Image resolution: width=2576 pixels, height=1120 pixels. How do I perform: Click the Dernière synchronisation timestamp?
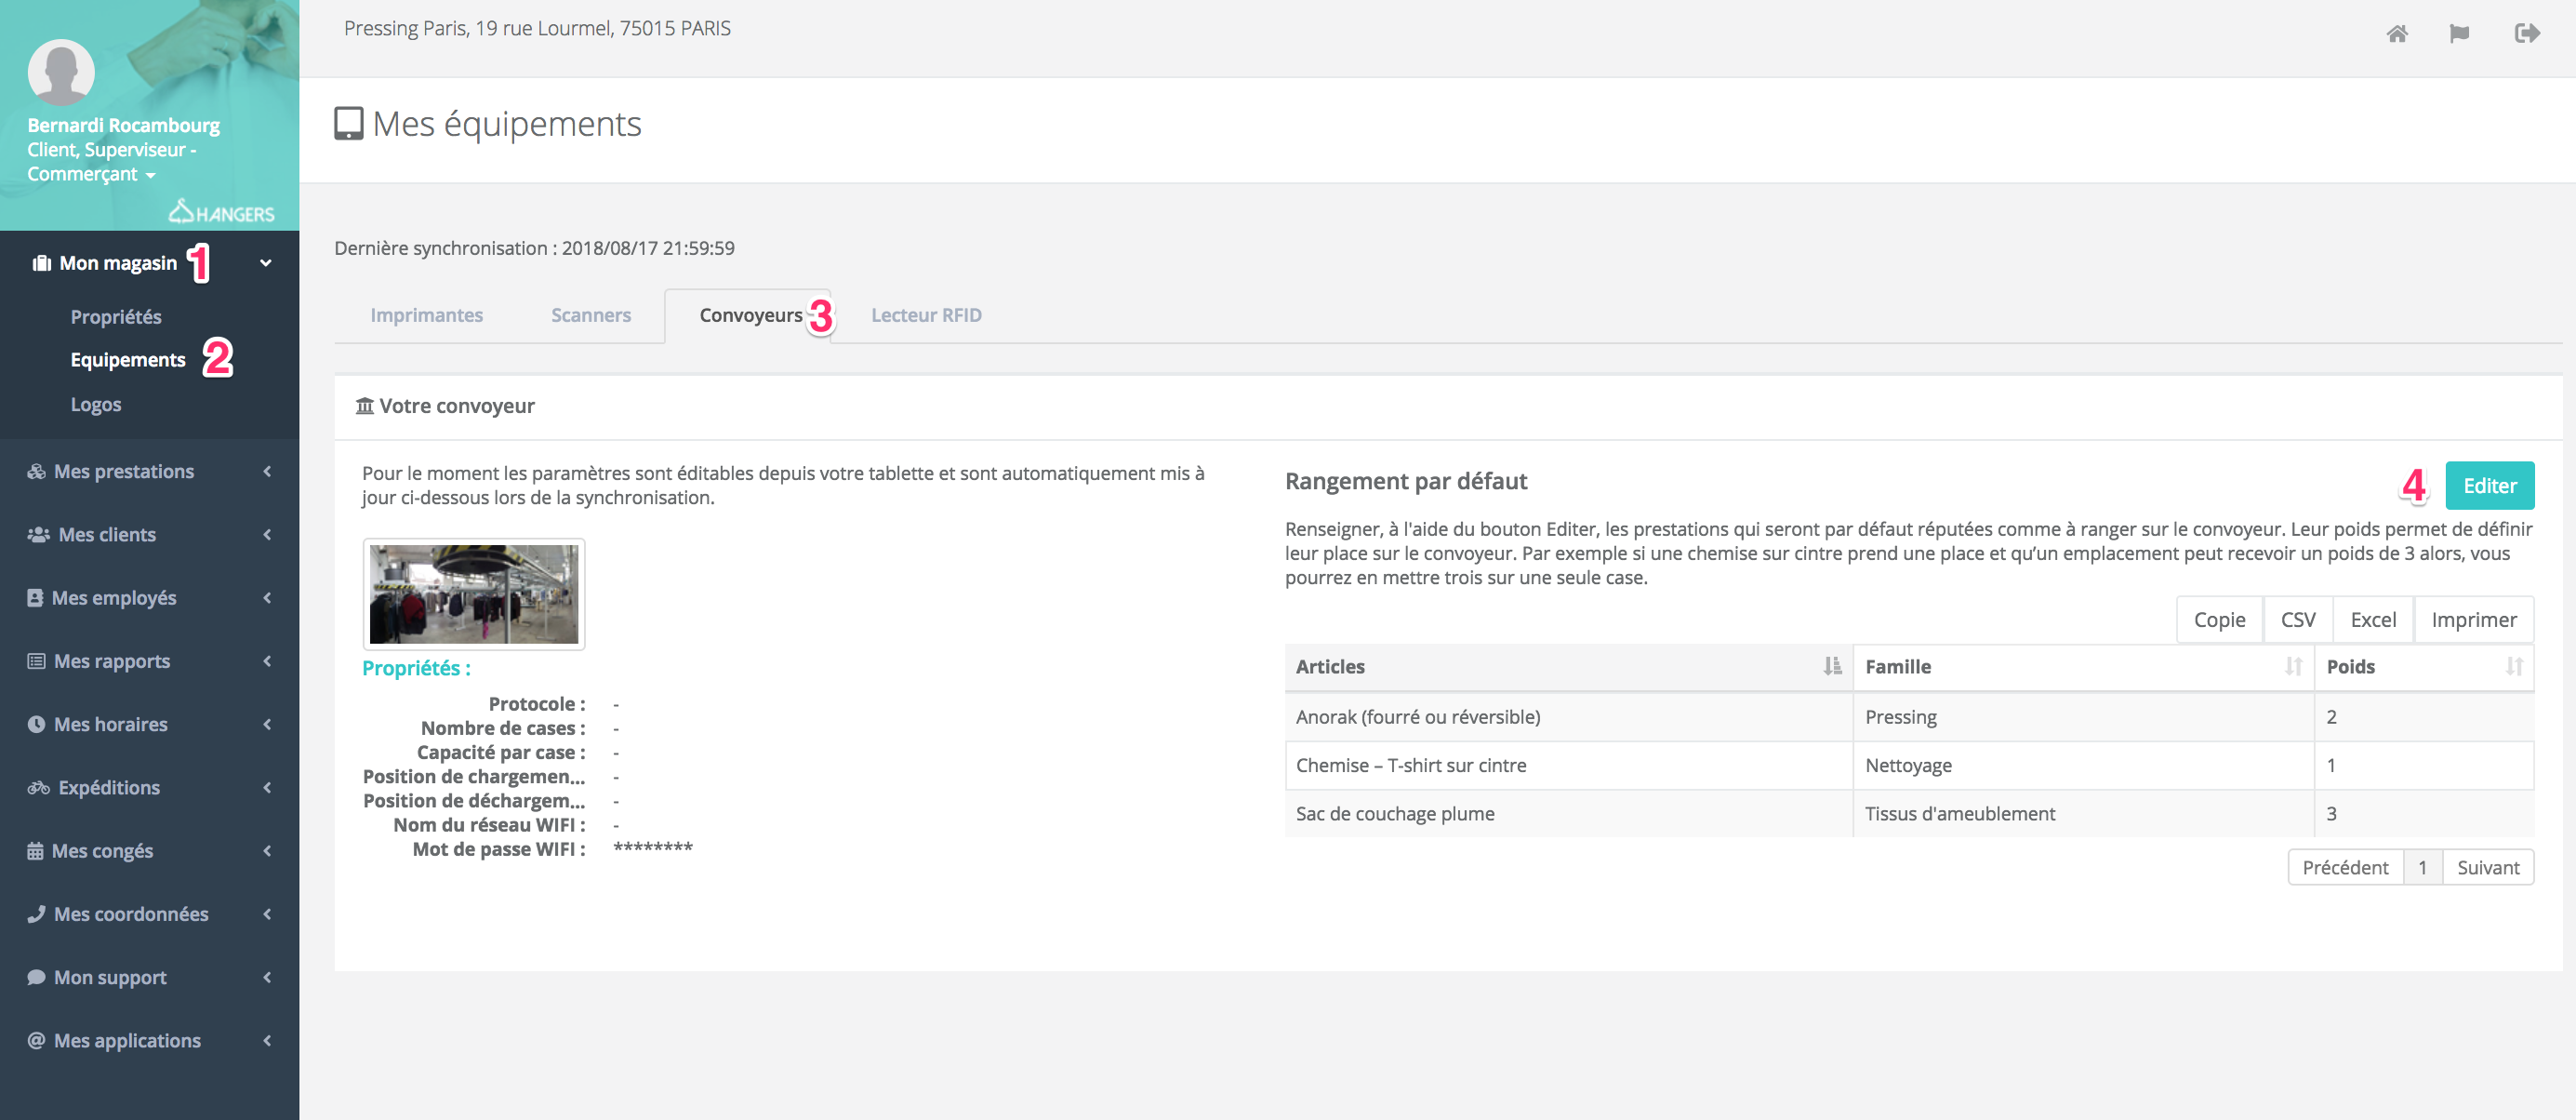click(x=534, y=248)
